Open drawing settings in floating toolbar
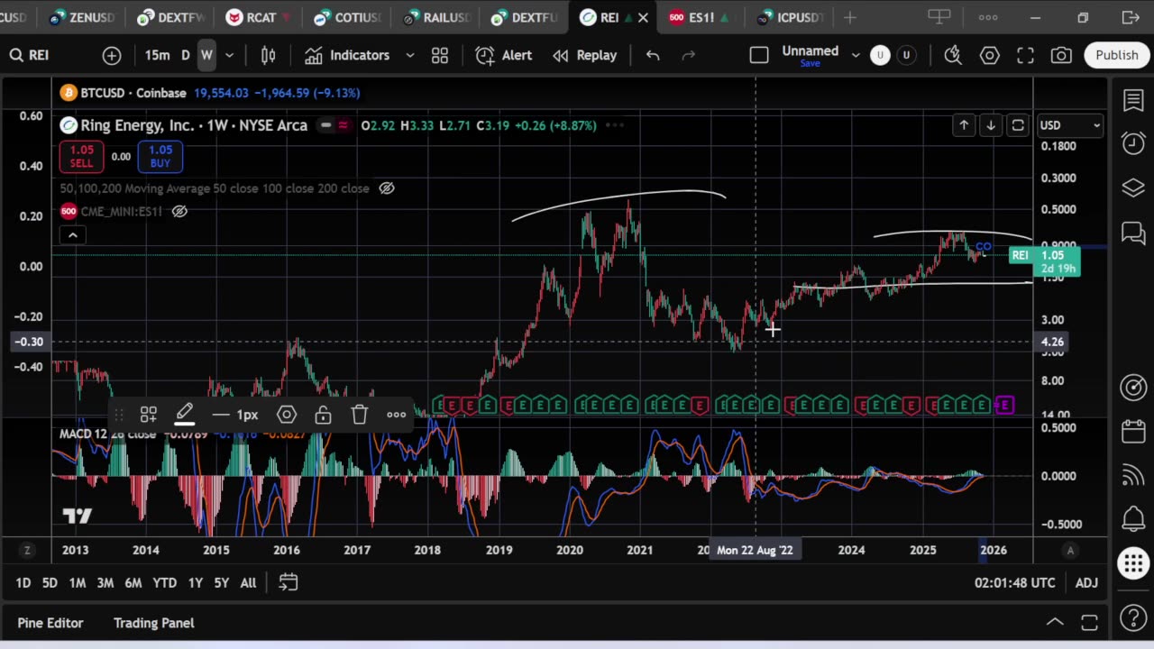The height and width of the screenshot is (649, 1154). [x=287, y=415]
